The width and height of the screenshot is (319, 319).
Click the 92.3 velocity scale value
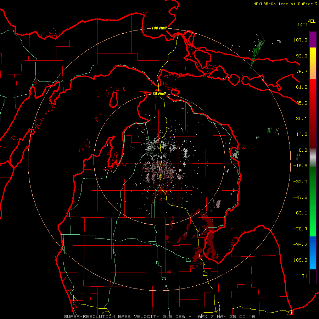pyautogui.click(x=302, y=56)
